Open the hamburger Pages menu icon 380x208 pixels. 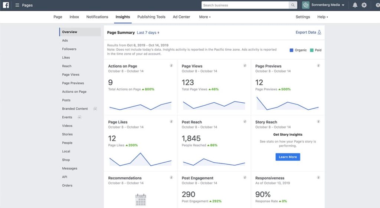(x=17, y=5)
